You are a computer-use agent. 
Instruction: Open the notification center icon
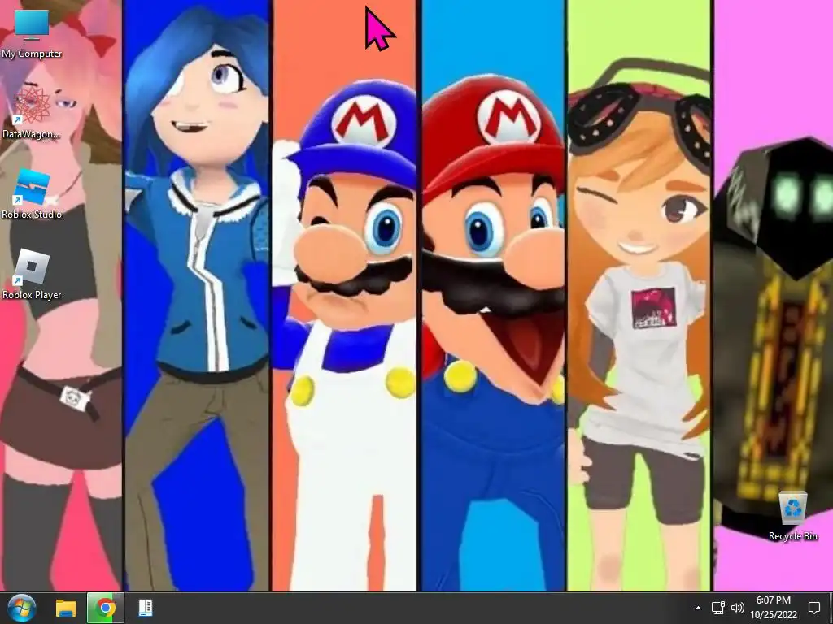click(813, 608)
